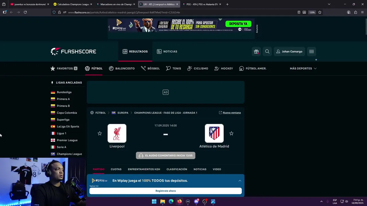Select Noticias match tab
Image resolution: width=367 pixels, height=206 pixels.
[200, 169]
